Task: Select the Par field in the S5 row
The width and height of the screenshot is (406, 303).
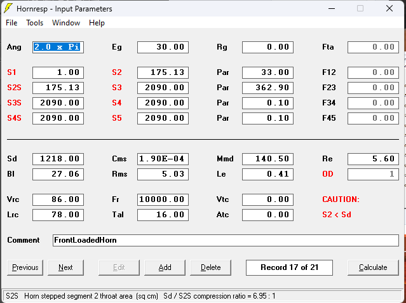Action: pyautogui.click(x=267, y=118)
